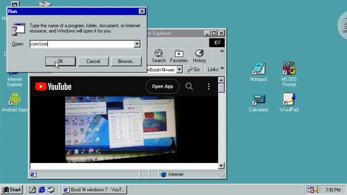Select the Calculator desktop icon

pyautogui.click(x=259, y=103)
